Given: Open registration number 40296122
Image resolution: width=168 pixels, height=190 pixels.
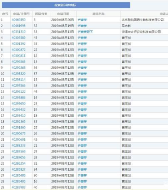Looking at the screenshot, I should [19, 92].
